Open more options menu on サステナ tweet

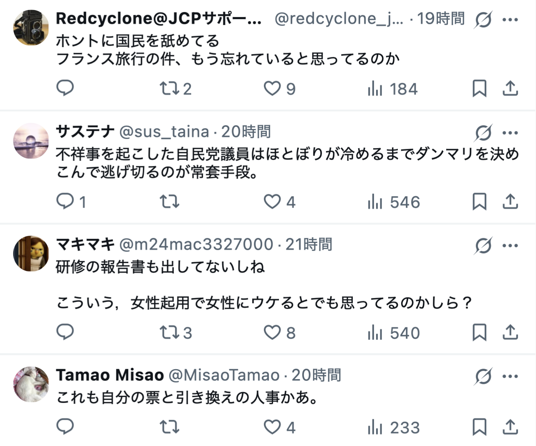point(510,133)
